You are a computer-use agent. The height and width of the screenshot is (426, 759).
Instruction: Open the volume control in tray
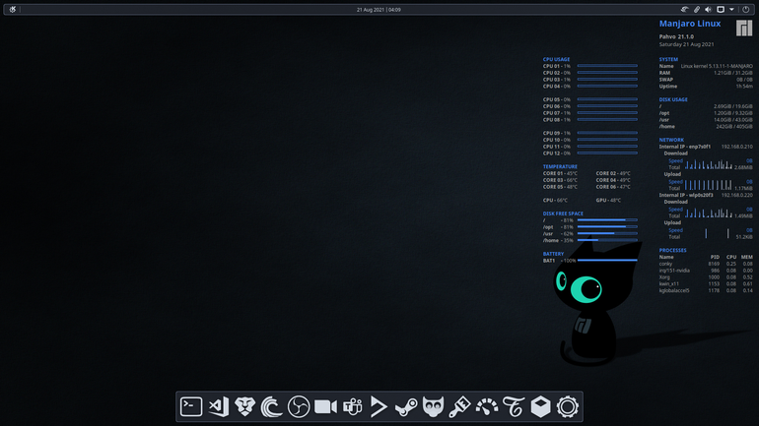708,9
